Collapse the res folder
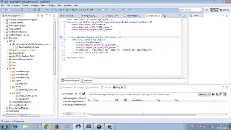231x130 pixels. coord(7,68)
